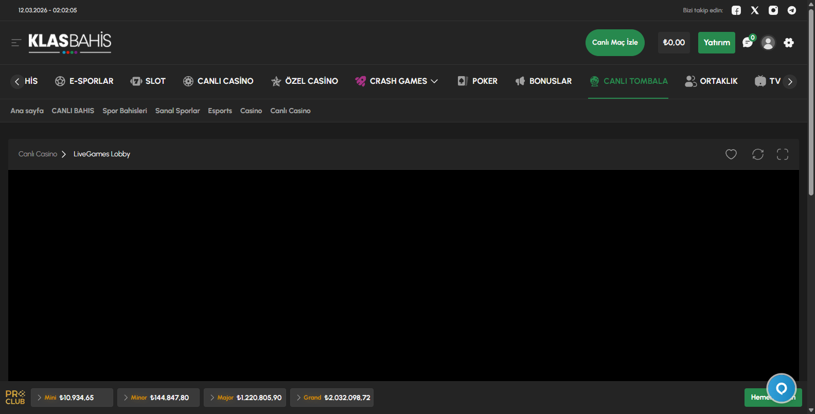This screenshot has width=815, height=414.
Task: Open the Esports sub-nav link
Action: [220, 111]
